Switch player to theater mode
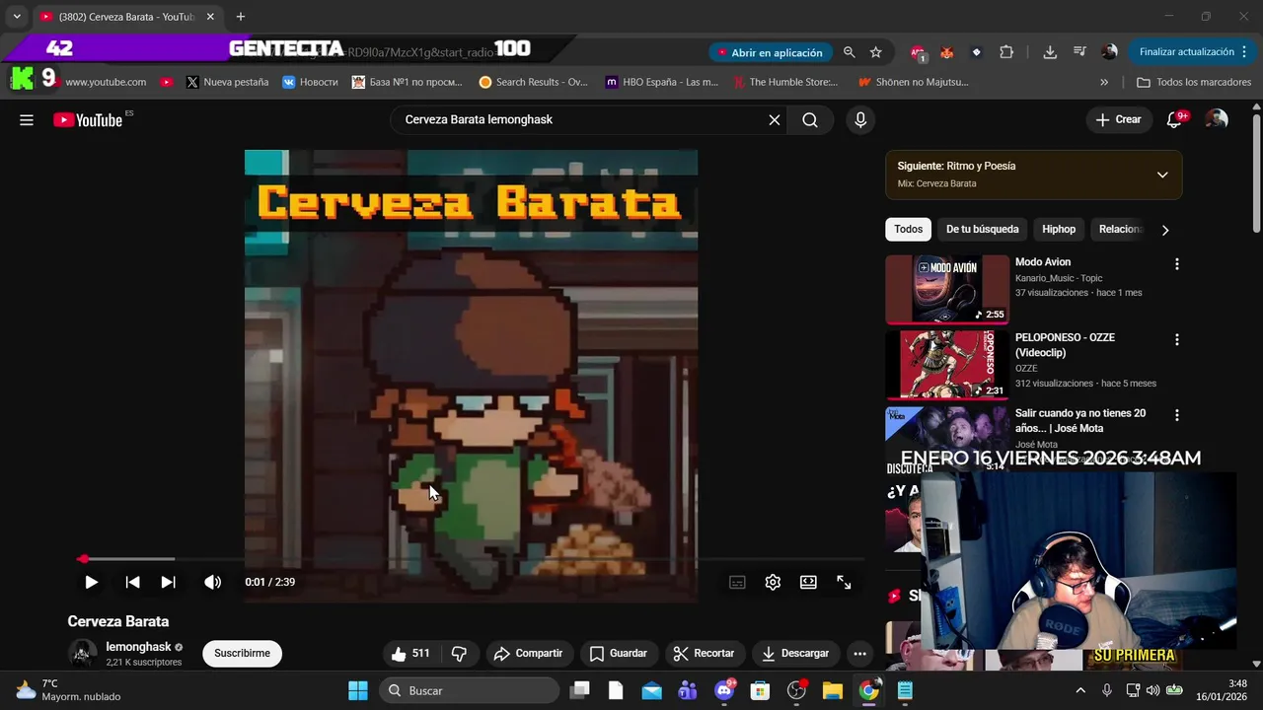This screenshot has height=710, width=1263. pos(808,582)
